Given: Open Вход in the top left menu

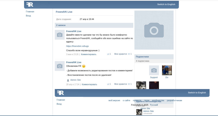Looking at the screenshot, I should 28,16.
